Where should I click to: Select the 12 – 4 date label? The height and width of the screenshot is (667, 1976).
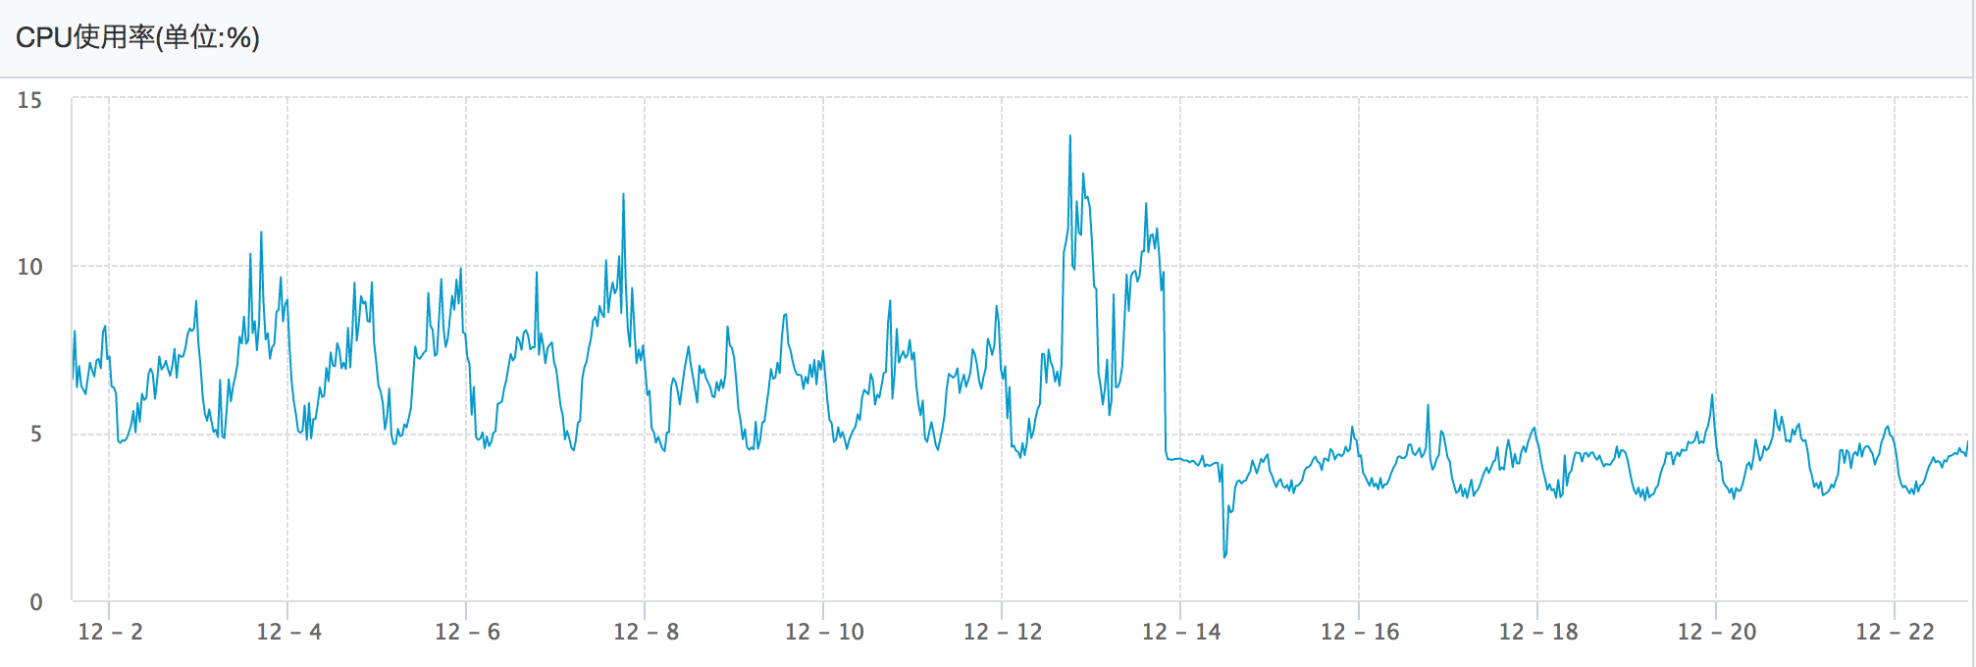pyautogui.click(x=288, y=632)
